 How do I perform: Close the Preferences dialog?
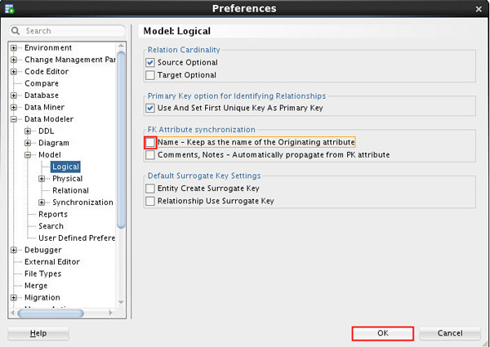point(478,9)
